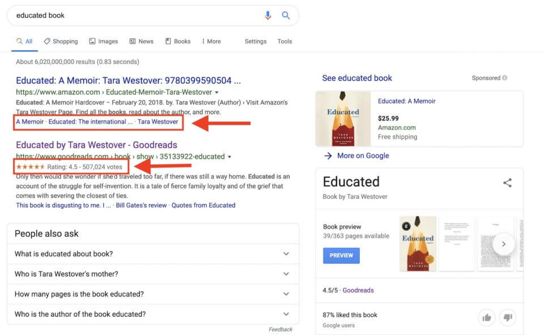Click '87% liked this book' text
Screen dimensions: 544x335
click(350, 315)
